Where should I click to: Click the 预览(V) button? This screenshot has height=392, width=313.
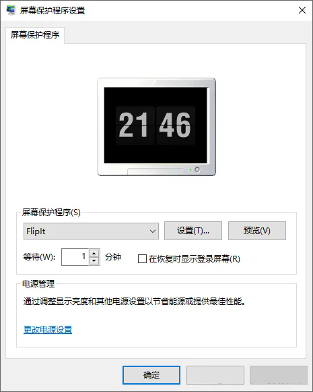(x=257, y=231)
